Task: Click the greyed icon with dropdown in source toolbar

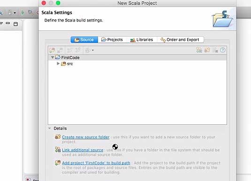Action: pyautogui.click(x=88, y=51)
